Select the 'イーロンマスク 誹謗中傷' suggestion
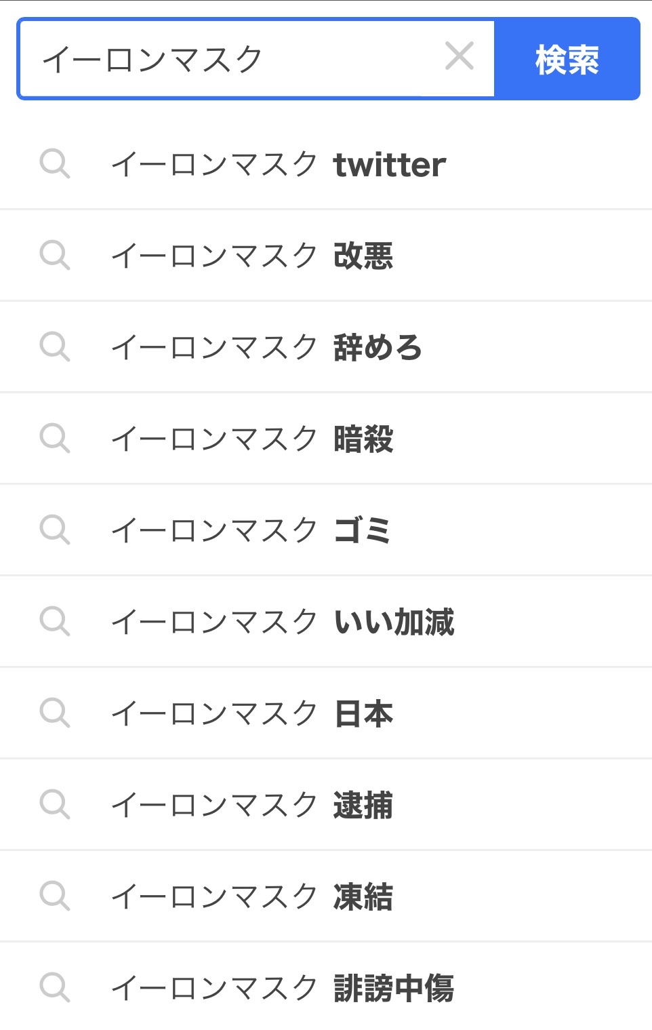The height and width of the screenshot is (1030, 652). click(282, 988)
